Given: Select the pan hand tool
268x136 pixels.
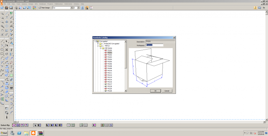Looking at the screenshot, I should [2, 31].
